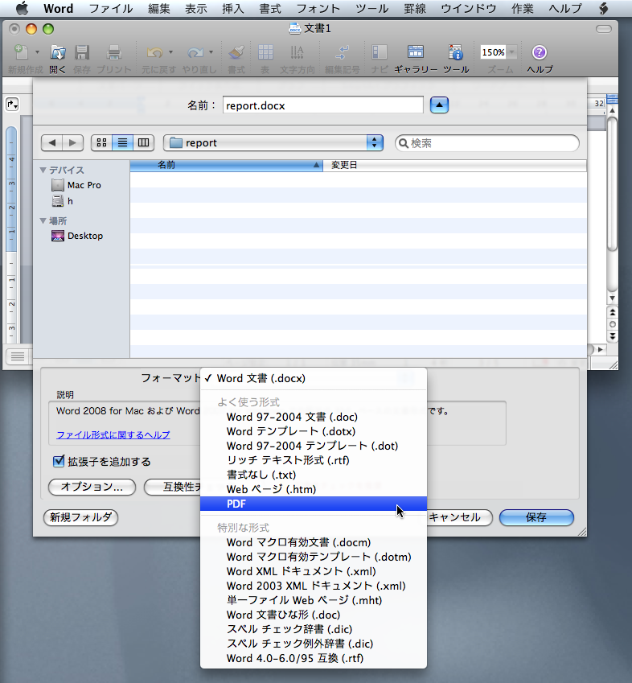
Task: Toggle the append file extension checkbox
Action: [x=58, y=462]
